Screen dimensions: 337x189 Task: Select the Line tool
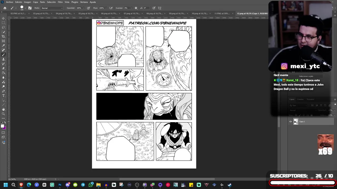click(3, 104)
